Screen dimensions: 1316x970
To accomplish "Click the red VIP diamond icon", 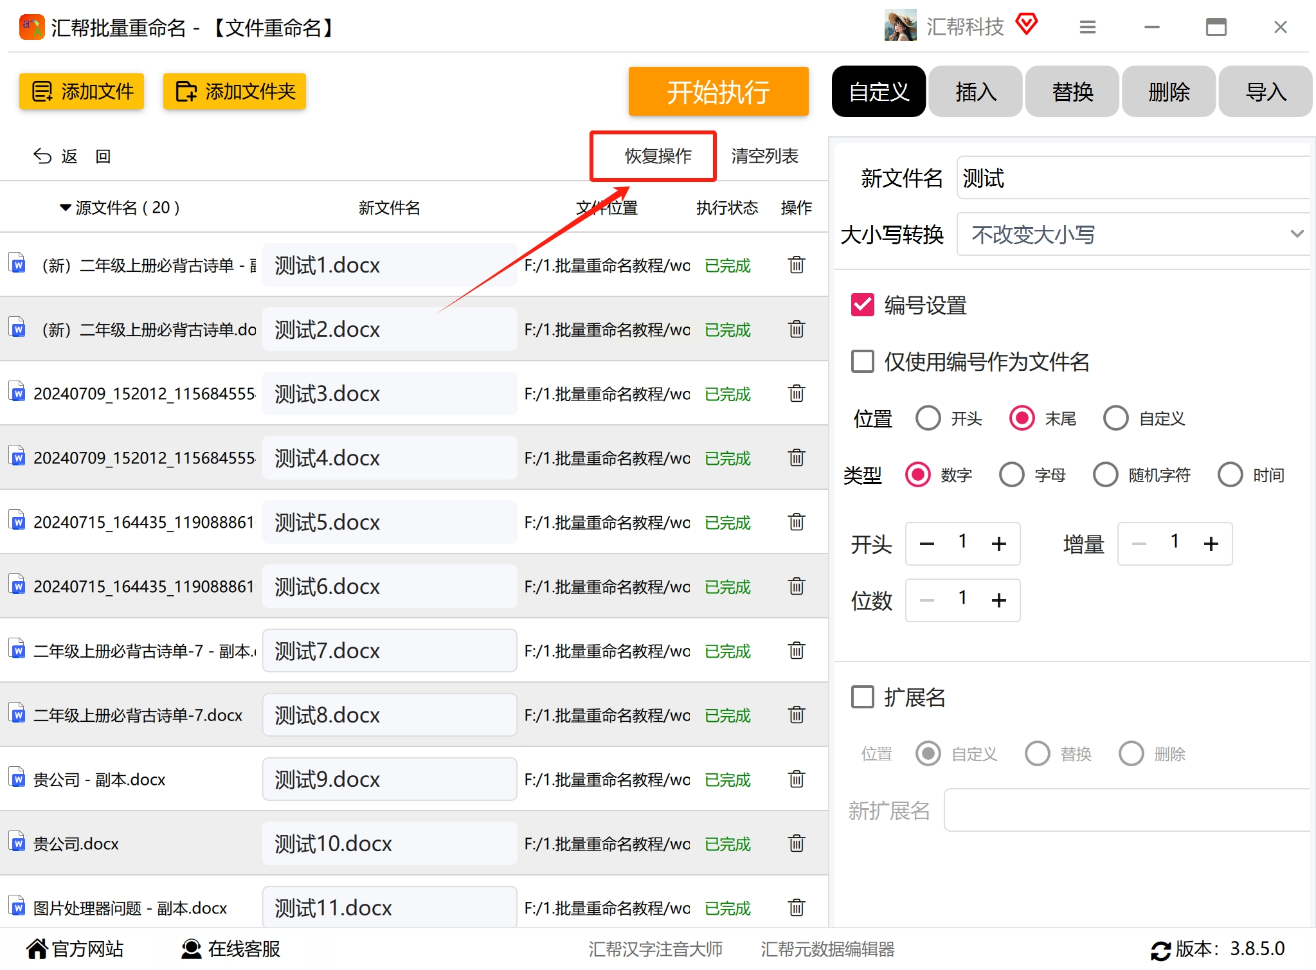I will (x=1027, y=24).
